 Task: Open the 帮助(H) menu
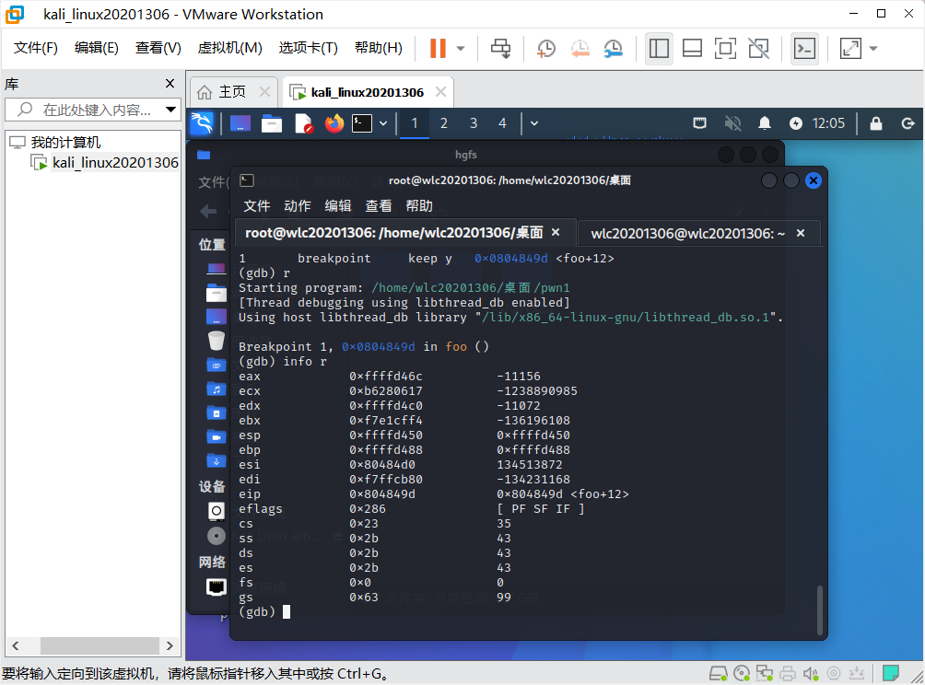pos(378,48)
